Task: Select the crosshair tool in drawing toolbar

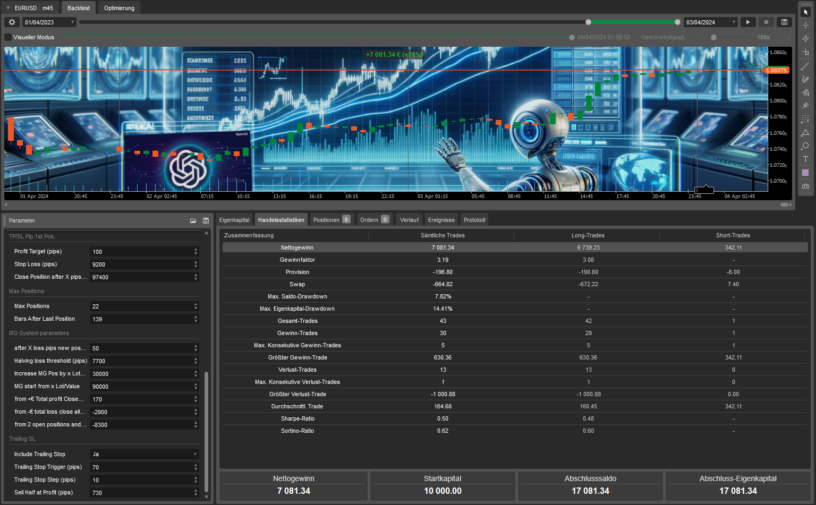Action: coord(805,25)
